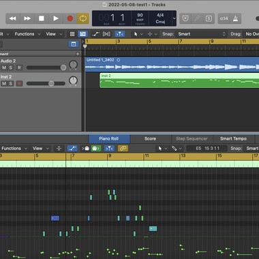The image size is (259, 259).
Task: Open the Step Sequencer tab
Action: [x=192, y=138]
